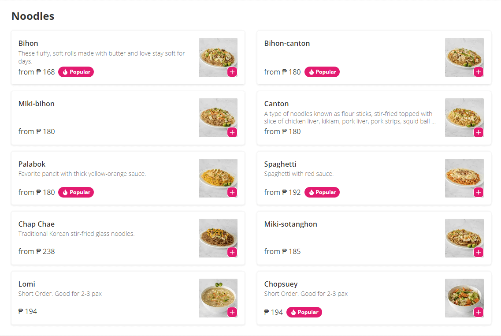The width and height of the screenshot is (501, 336).
Task: Click the Lomi dish photo
Action: [x=218, y=298]
